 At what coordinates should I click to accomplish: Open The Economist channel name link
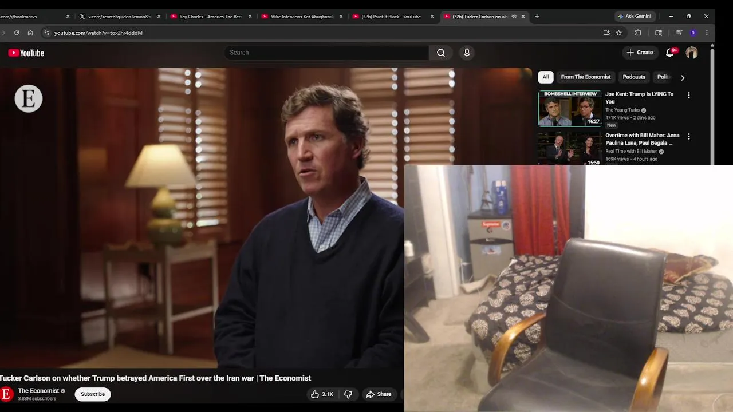pyautogui.click(x=39, y=391)
